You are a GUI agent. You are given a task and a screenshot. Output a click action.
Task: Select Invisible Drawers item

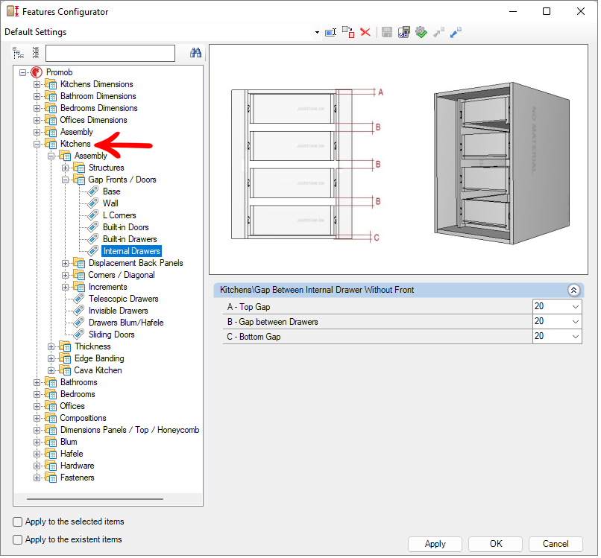coord(118,311)
